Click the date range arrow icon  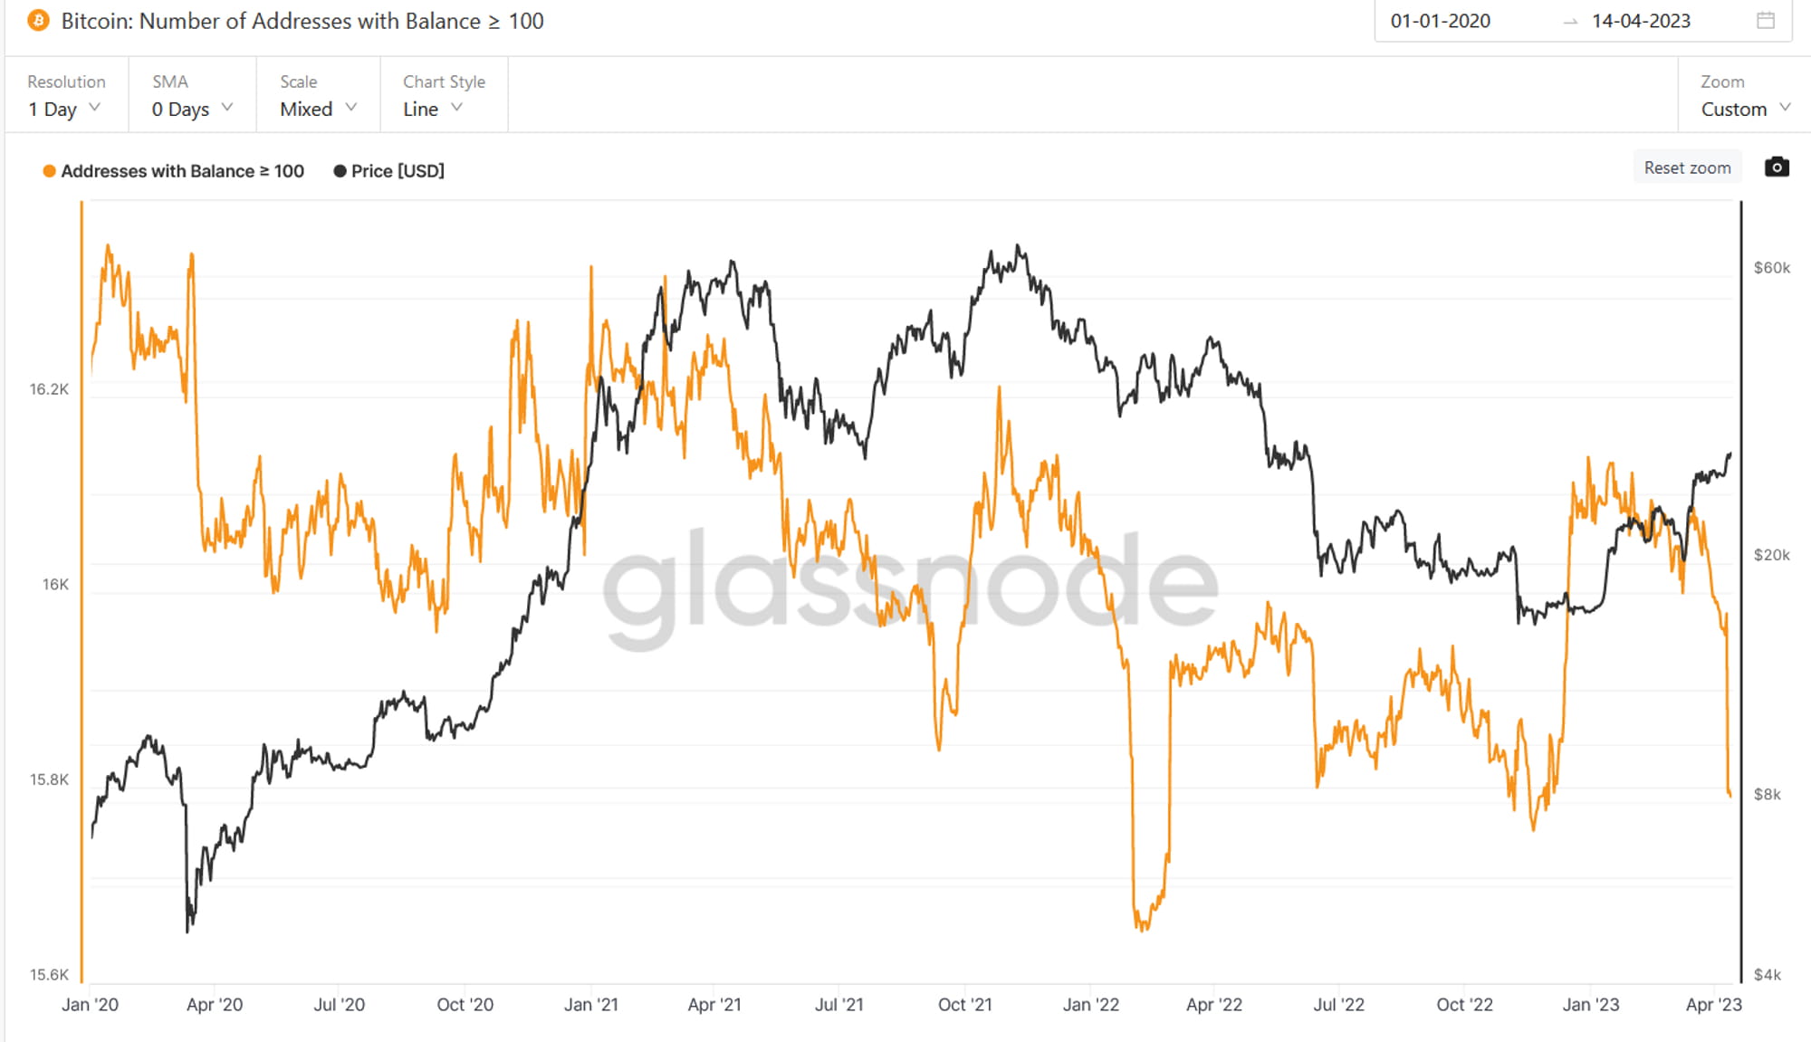click(1571, 22)
